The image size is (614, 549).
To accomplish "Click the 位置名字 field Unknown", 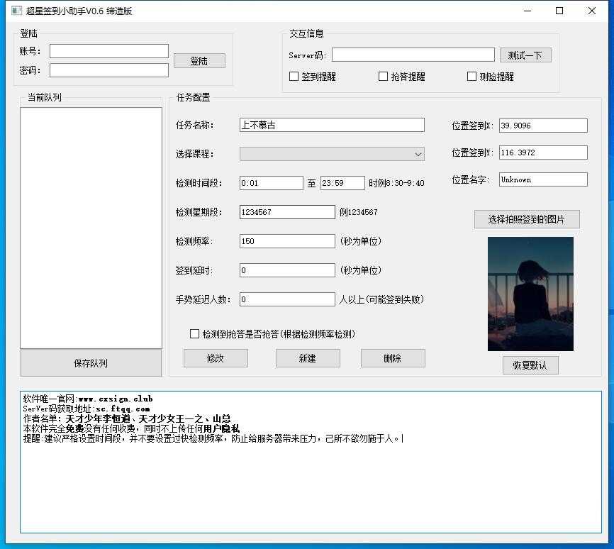I will tap(543, 179).
